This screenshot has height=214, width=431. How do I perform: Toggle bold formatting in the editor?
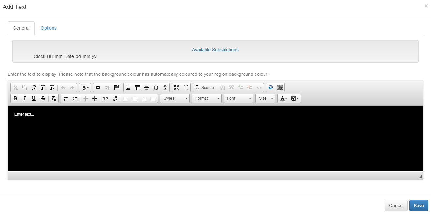point(15,98)
